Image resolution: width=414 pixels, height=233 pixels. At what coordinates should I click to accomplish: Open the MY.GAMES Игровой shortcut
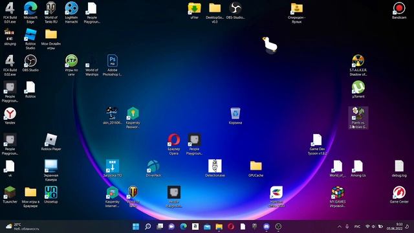(338, 196)
